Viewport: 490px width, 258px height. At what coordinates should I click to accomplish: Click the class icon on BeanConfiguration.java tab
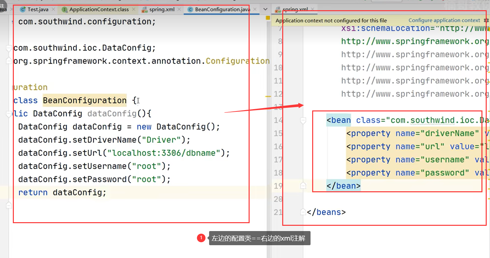pyautogui.click(x=190, y=10)
